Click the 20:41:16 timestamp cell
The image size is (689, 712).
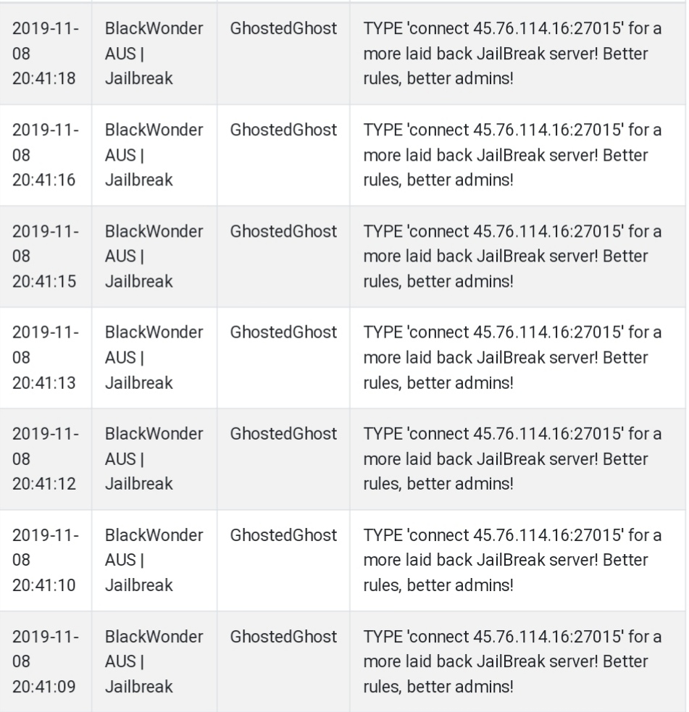coord(46,155)
